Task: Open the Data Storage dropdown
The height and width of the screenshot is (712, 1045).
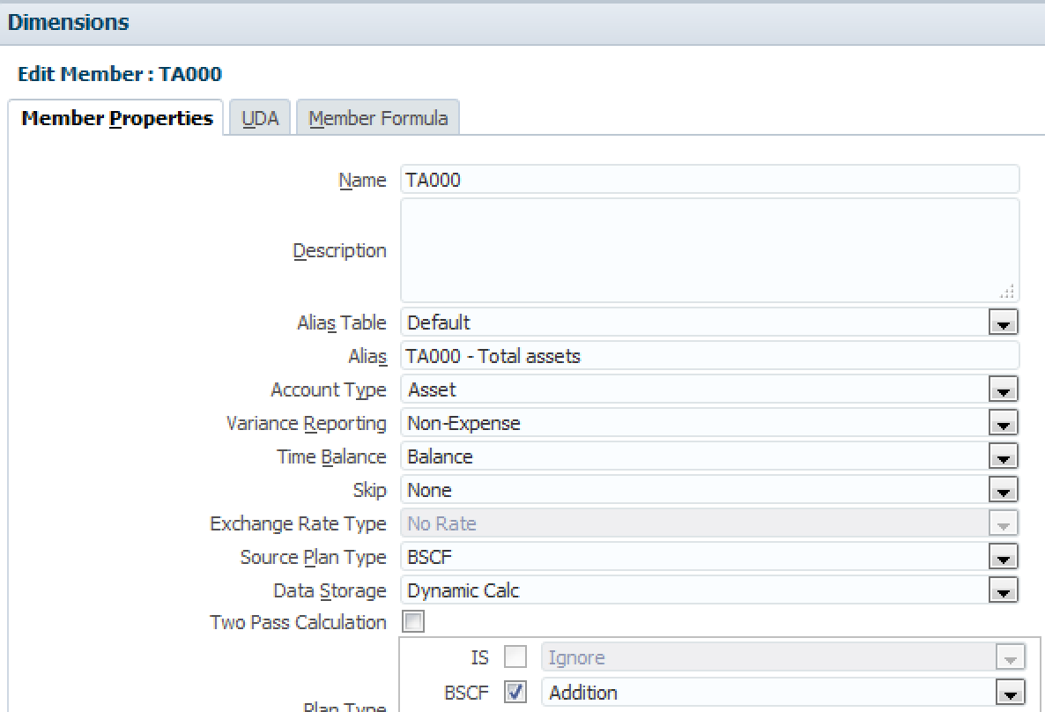Action: tap(1003, 591)
